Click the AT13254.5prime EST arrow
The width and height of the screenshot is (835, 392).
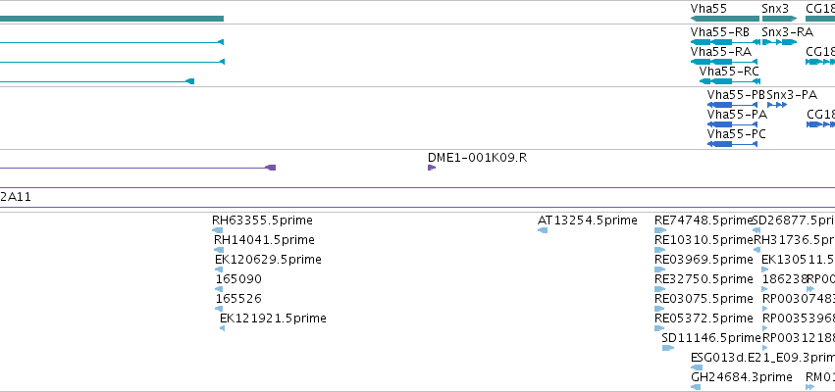(543, 230)
